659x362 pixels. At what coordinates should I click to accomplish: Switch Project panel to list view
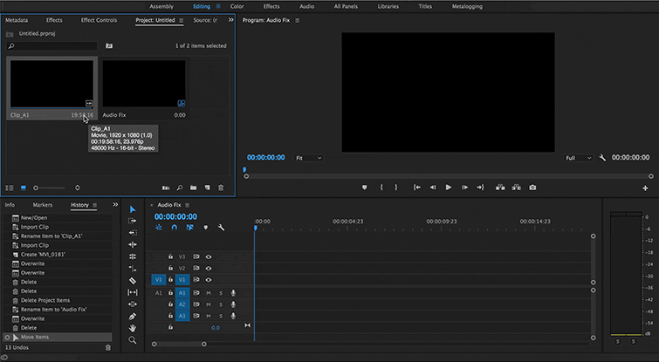[x=10, y=188]
